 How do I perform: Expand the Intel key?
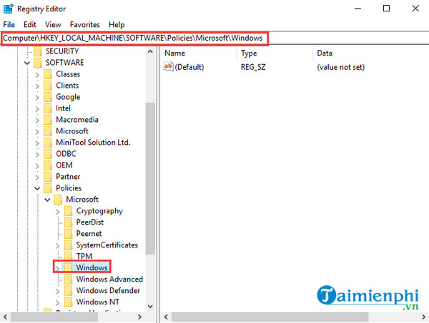coord(37,109)
